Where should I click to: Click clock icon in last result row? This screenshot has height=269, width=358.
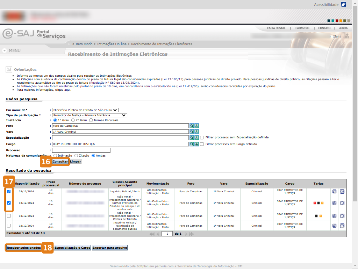click(x=342, y=226)
